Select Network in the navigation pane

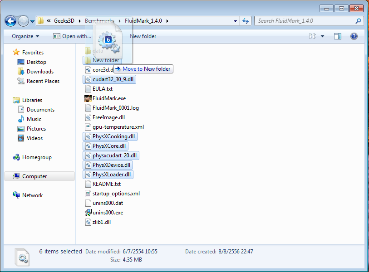point(32,195)
